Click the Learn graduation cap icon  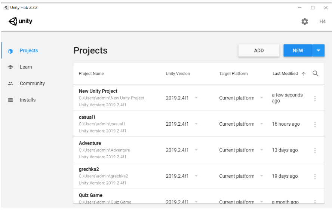pos(10,67)
